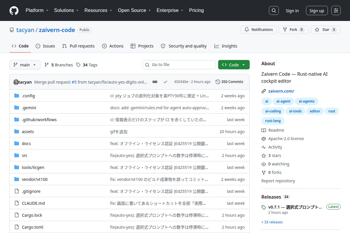The image size is (350, 233).
Task: Open the 5 Branches link
Action: point(59,65)
